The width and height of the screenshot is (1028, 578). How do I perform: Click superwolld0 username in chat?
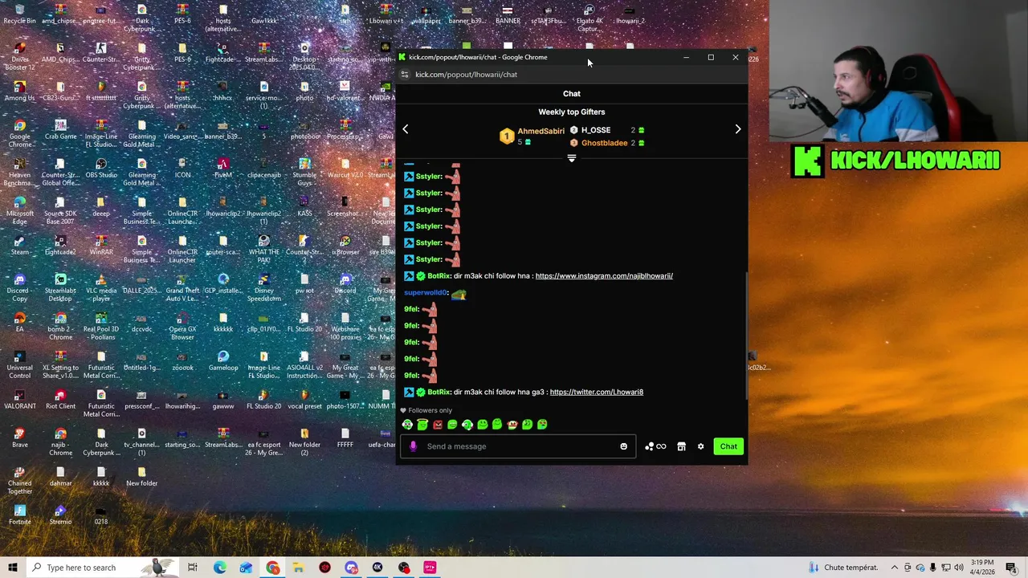tap(426, 293)
